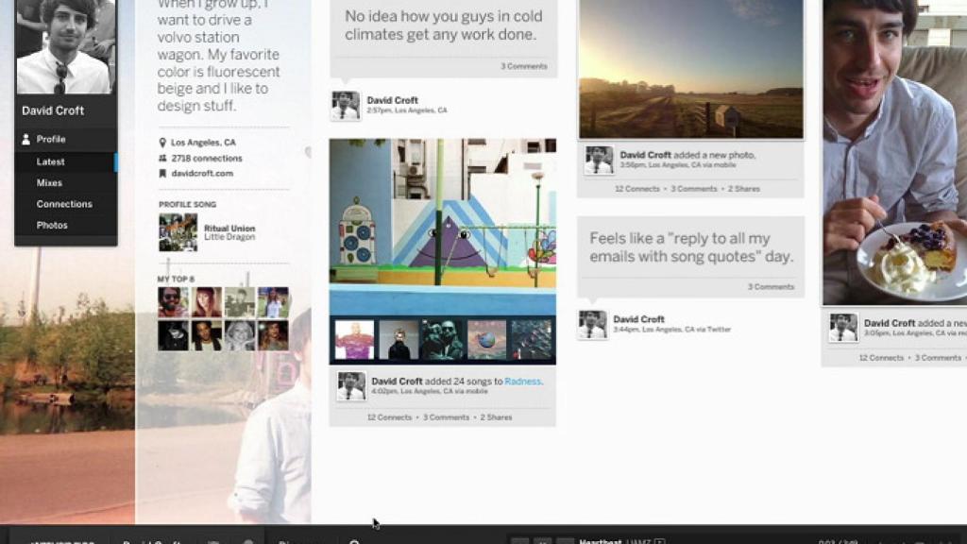Click a friend thumbnail in My Top 8
Screen dimensions: 967x544
click(175, 301)
